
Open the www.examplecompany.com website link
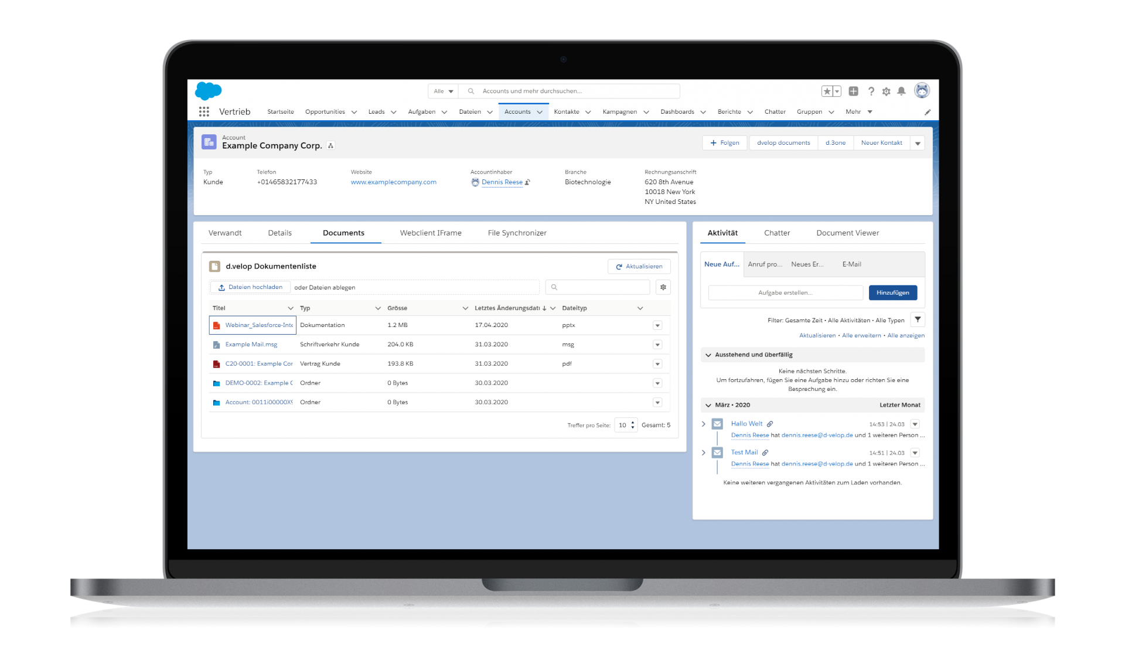393,182
